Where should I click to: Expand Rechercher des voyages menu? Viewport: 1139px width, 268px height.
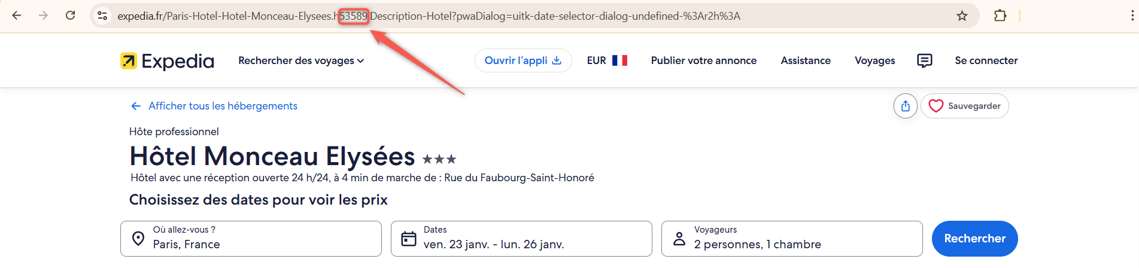(x=300, y=60)
